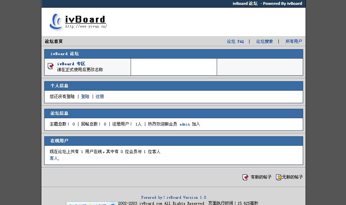
Task: Click the http://www.yivan.cn/ address text
Action: click(x=86, y=26)
